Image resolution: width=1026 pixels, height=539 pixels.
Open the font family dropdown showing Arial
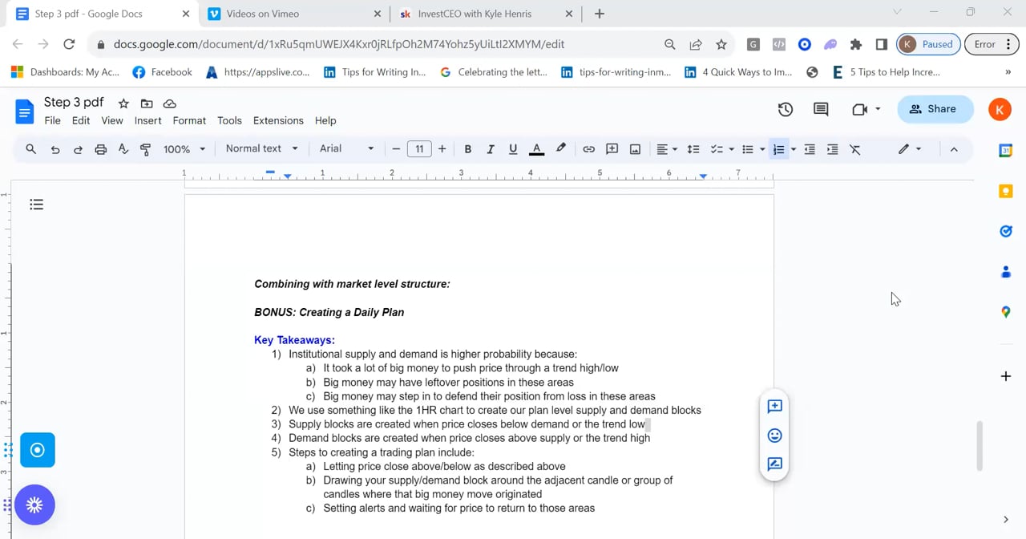tap(345, 148)
